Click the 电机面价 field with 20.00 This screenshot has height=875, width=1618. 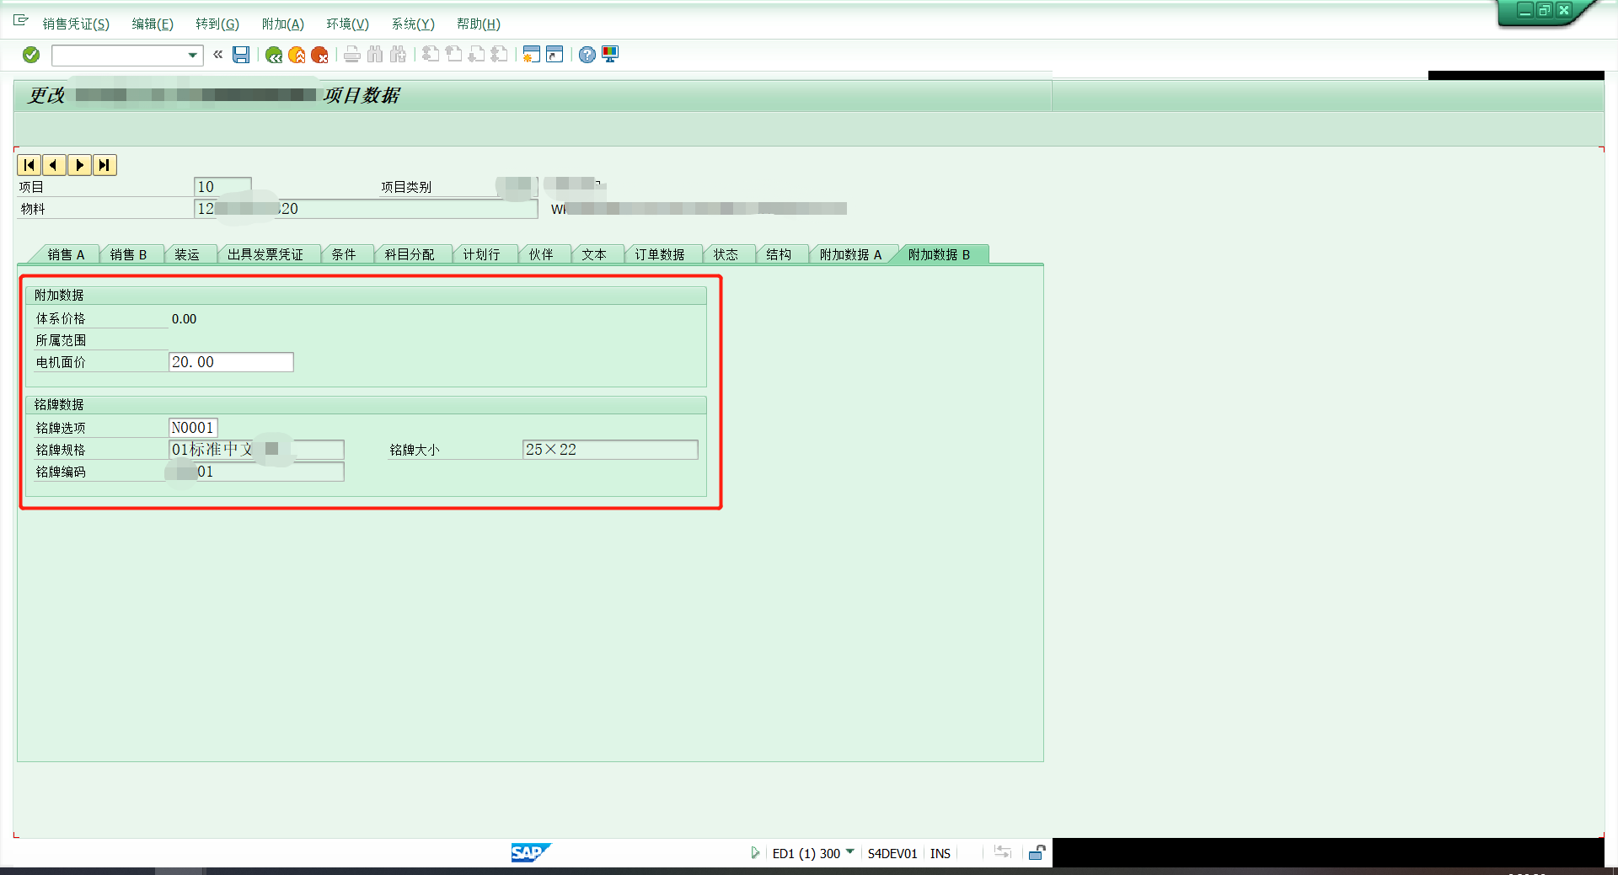coord(231,362)
